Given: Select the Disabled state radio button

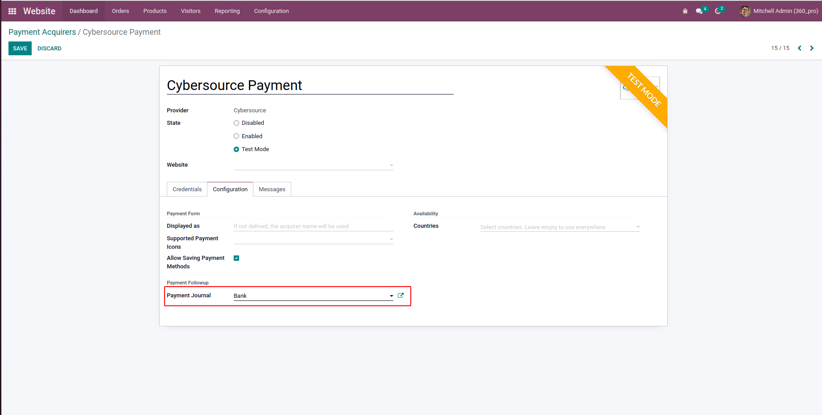Looking at the screenshot, I should tap(236, 123).
